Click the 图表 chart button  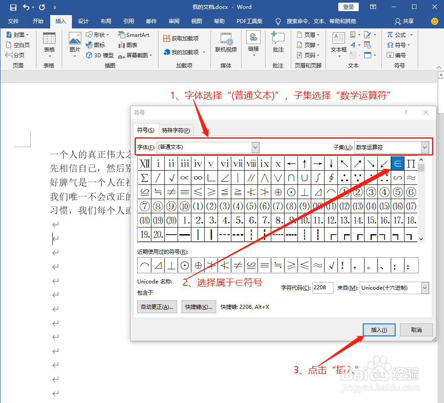128,45
